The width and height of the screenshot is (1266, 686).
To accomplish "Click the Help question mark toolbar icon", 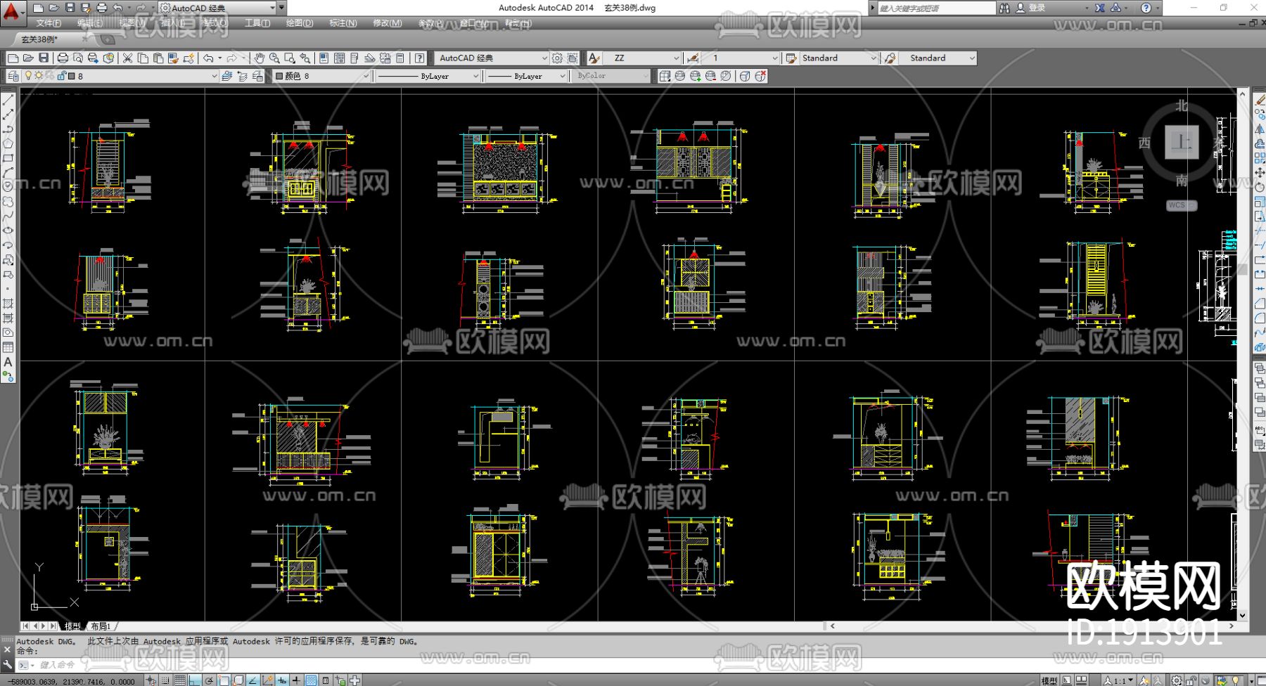I will [x=419, y=58].
